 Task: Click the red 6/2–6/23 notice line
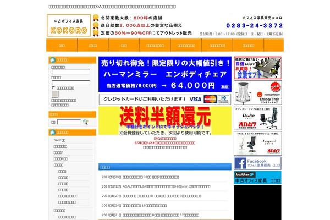(165, 143)
